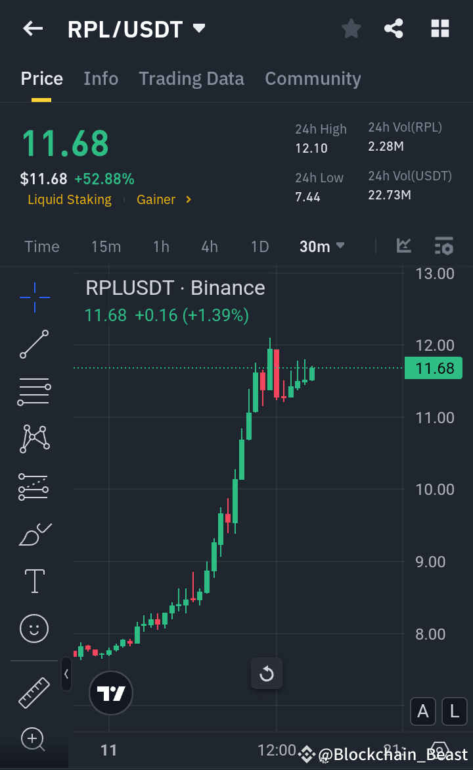
Task: Click the 12:00 time axis label
Action: point(277,750)
